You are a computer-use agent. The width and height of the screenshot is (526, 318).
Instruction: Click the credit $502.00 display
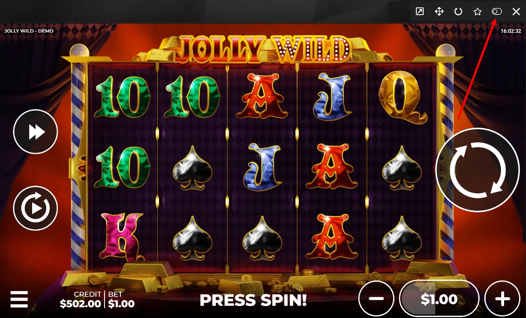(81, 300)
